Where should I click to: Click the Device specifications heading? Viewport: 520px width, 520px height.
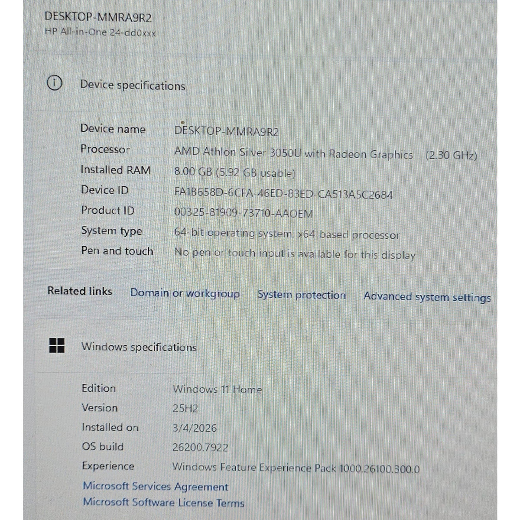click(133, 85)
